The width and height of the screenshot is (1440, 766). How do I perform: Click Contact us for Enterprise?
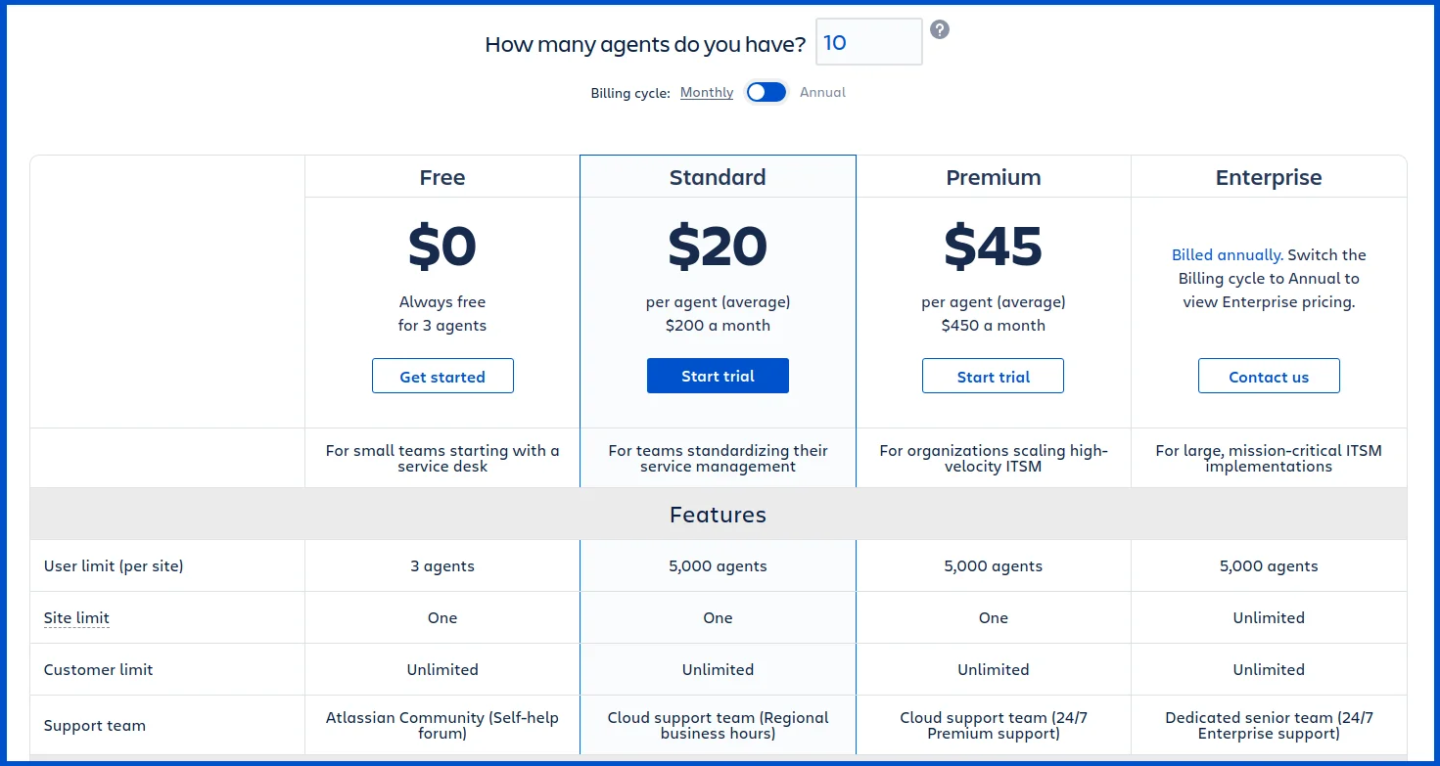click(1269, 377)
